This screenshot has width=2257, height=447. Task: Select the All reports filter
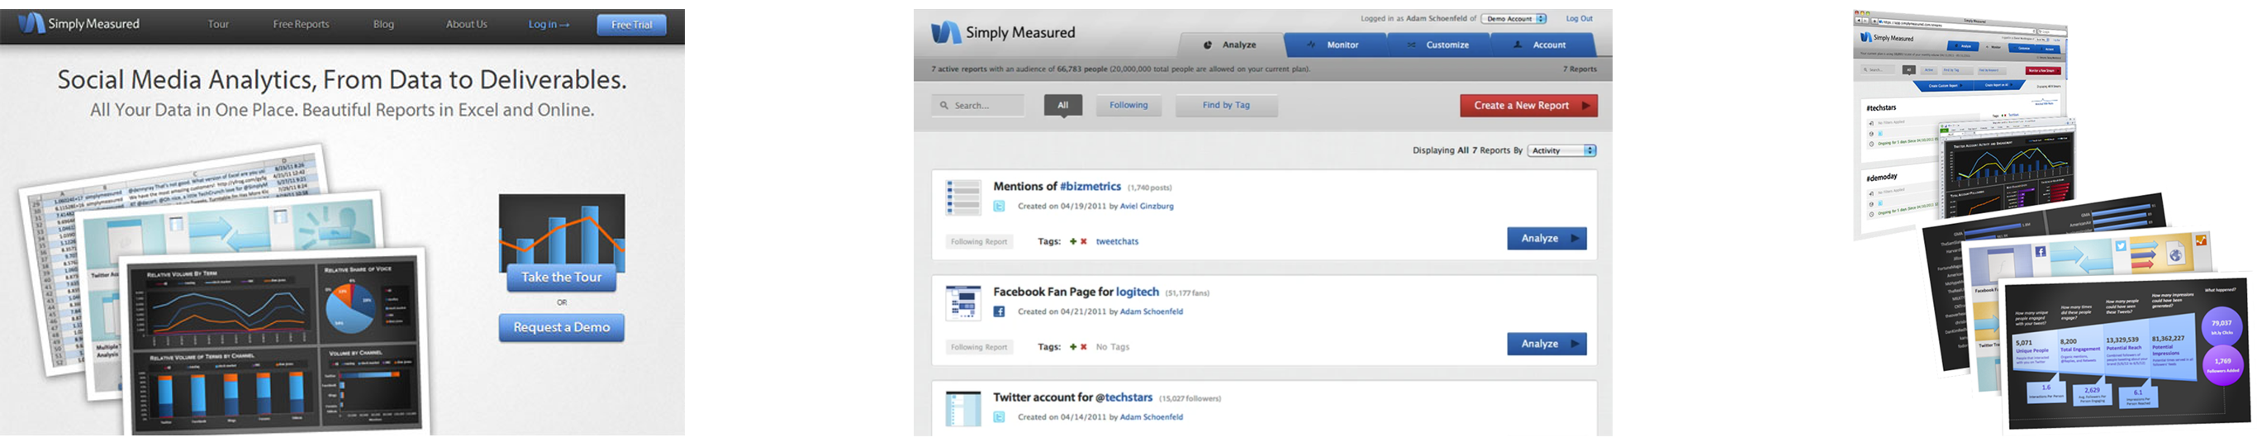tap(1062, 105)
